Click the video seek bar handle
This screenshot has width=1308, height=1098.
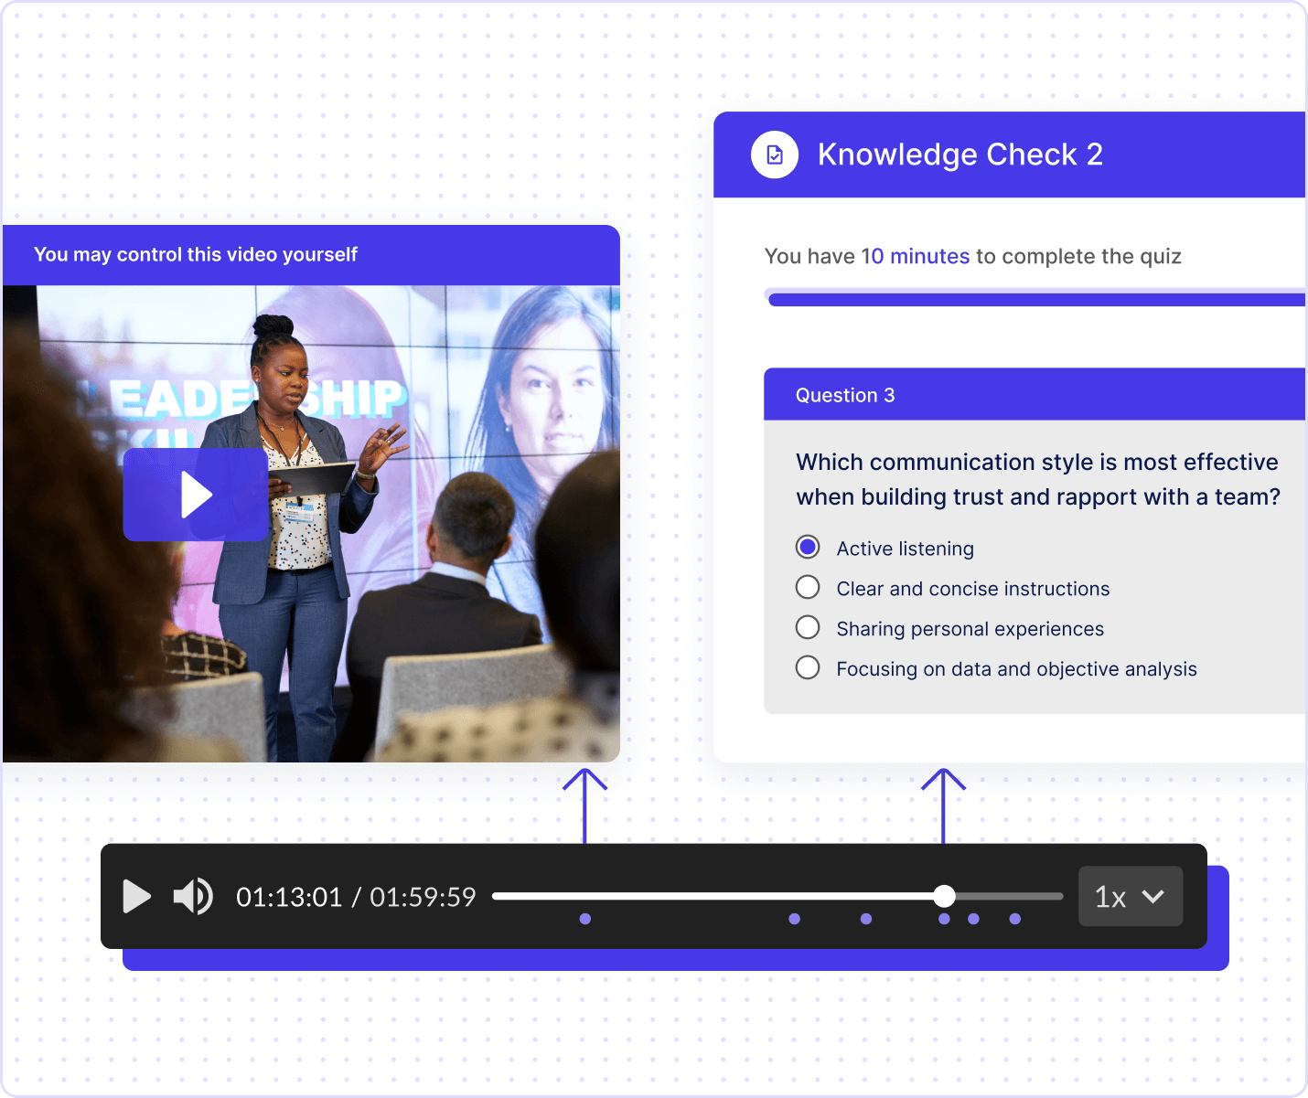tap(944, 896)
